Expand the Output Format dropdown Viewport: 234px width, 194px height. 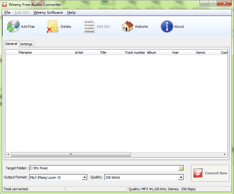(x=84, y=177)
